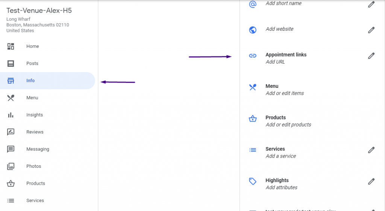Click the Test-Venue-Alex-H5 business name
Image resolution: width=385 pixels, height=211 pixels.
coord(39,11)
